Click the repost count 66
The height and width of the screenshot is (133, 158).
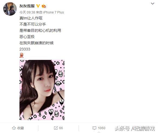tap(61, 128)
